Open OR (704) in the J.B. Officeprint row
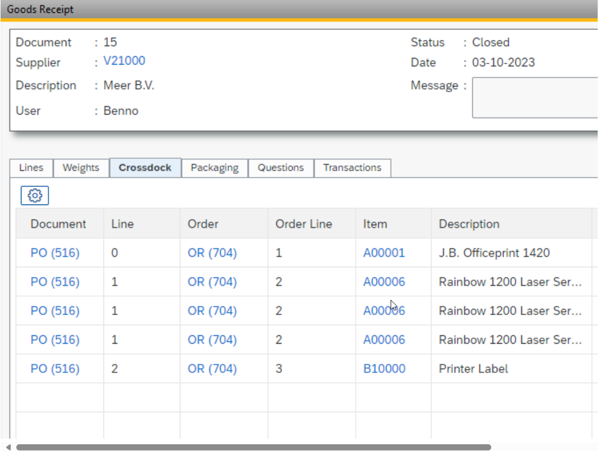 click(x=212, y=253)
